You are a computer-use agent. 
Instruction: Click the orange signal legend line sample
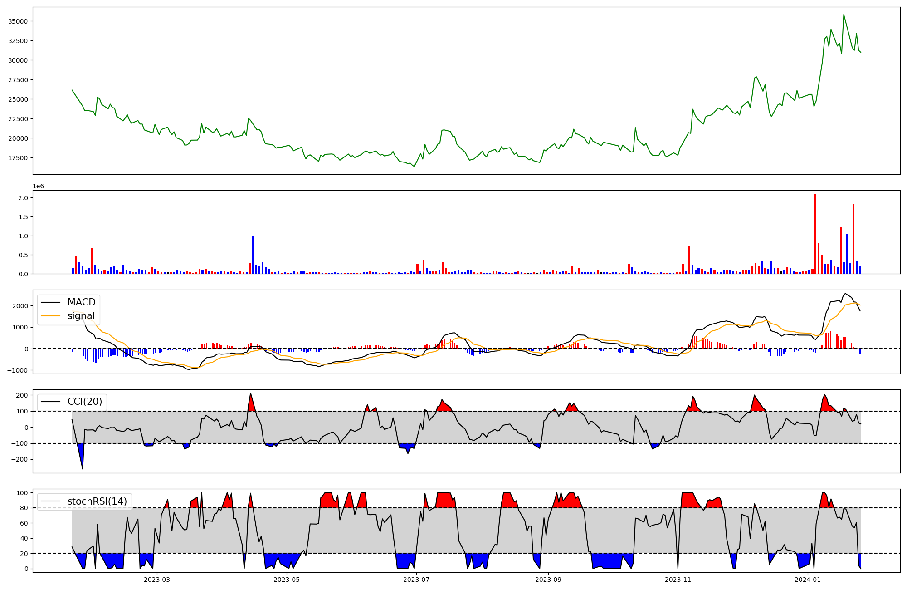pyautogui.click(x=50, y=316)
